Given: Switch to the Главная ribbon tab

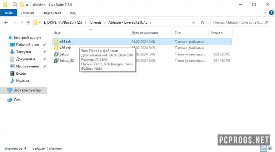Looking at the screenshot, I should click(27, 13).
